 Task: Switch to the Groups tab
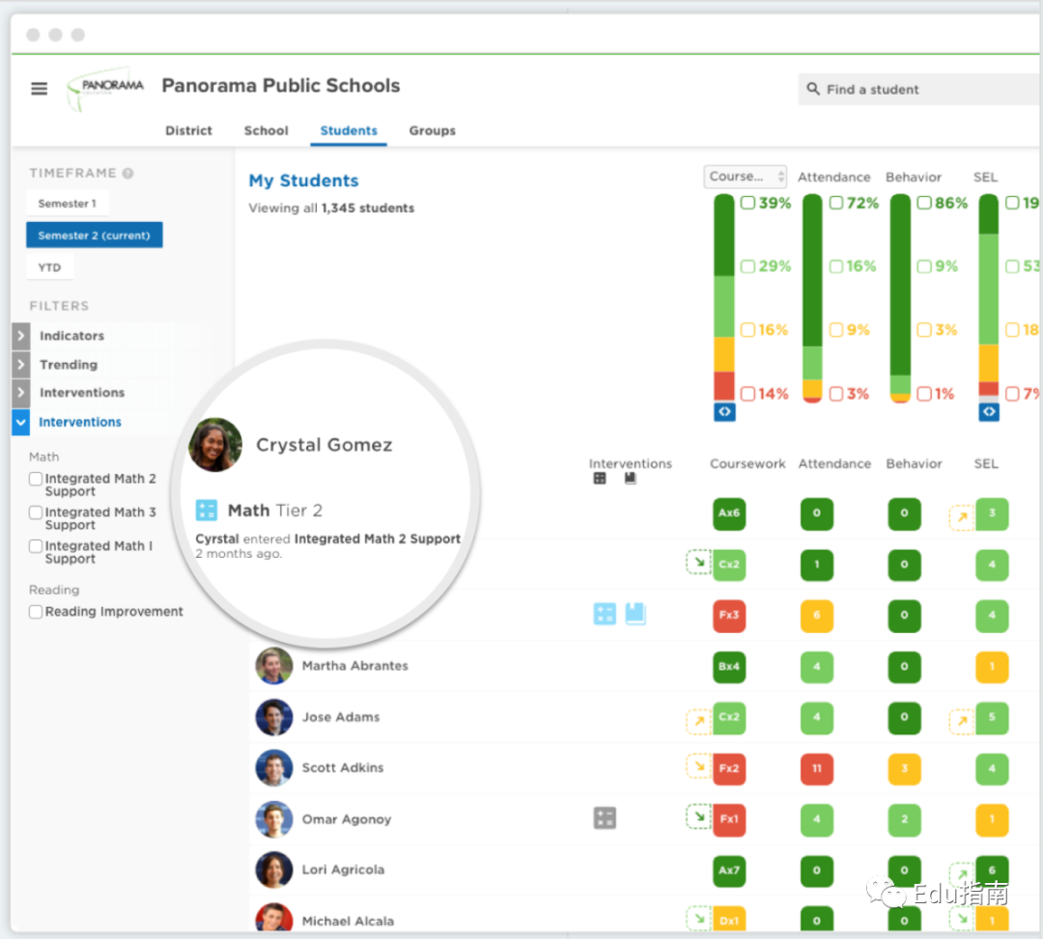(432, 130)
